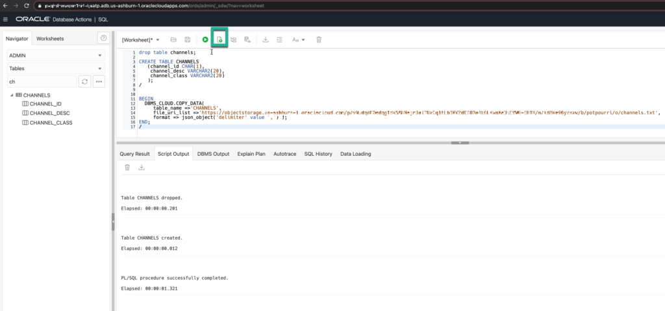Viewport: 665px width, 311px height.
Task: Select the CHANNEL_ID column
Action: coord(42,104)
